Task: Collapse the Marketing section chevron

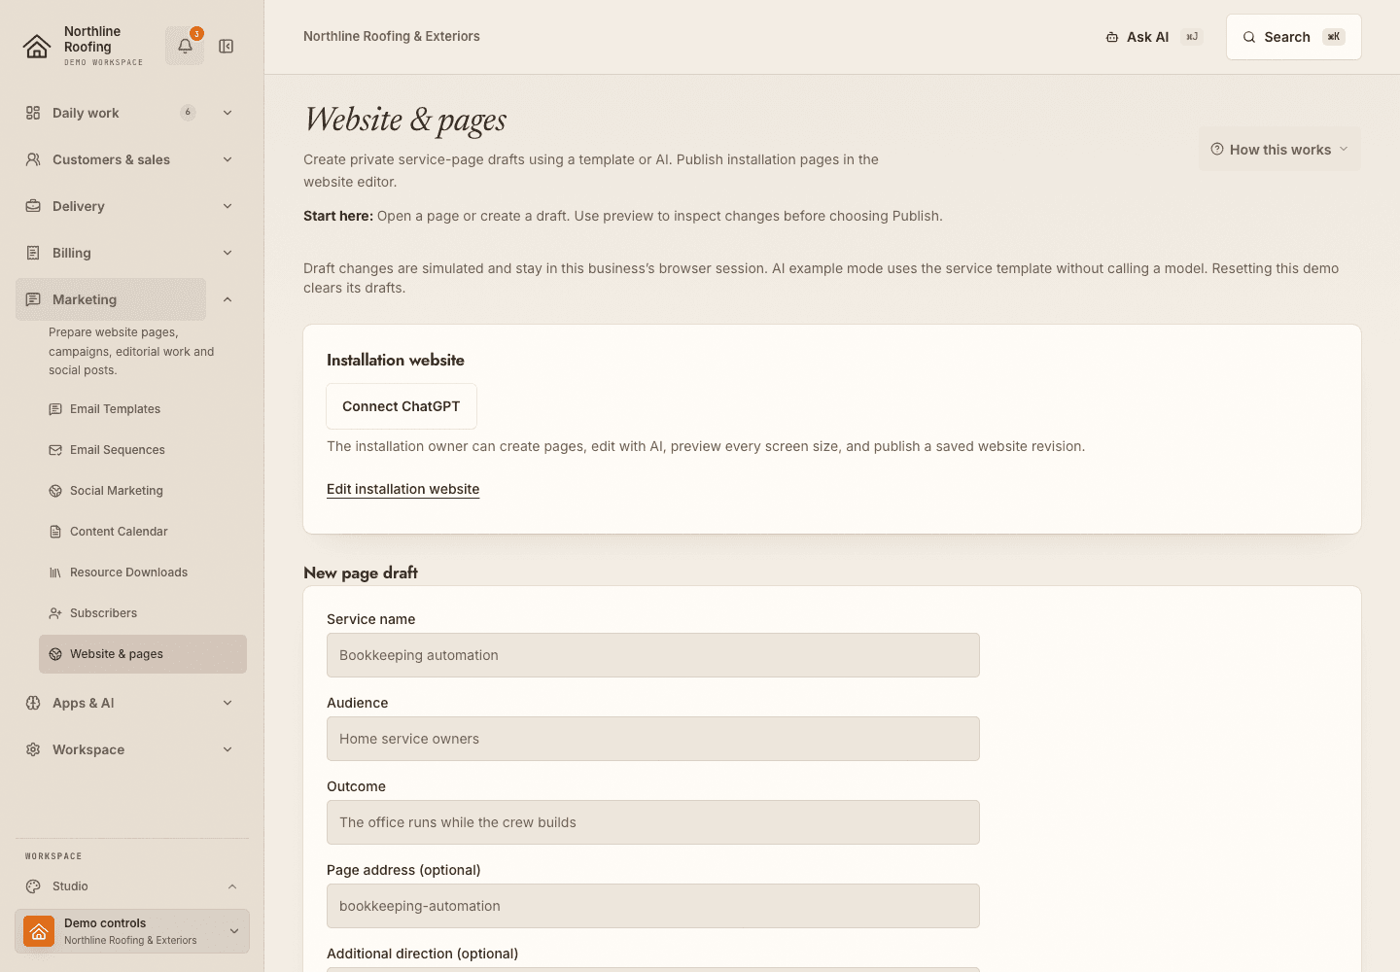Action: [227, 299]
